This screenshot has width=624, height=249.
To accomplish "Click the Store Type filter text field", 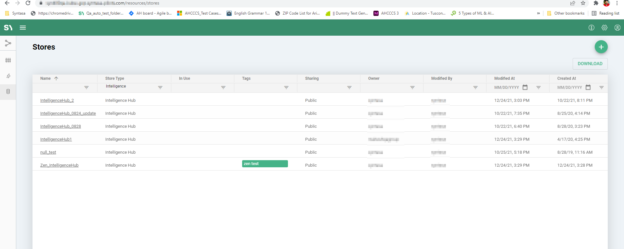I will pyautogui.click(x=130, y=87).
